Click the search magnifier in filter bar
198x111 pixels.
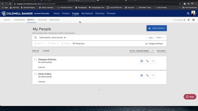click(36, 38)
